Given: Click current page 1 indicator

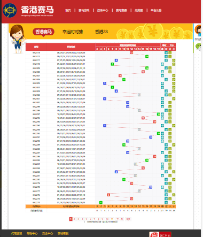Looking at the screenshot, I should pos(71,219).
